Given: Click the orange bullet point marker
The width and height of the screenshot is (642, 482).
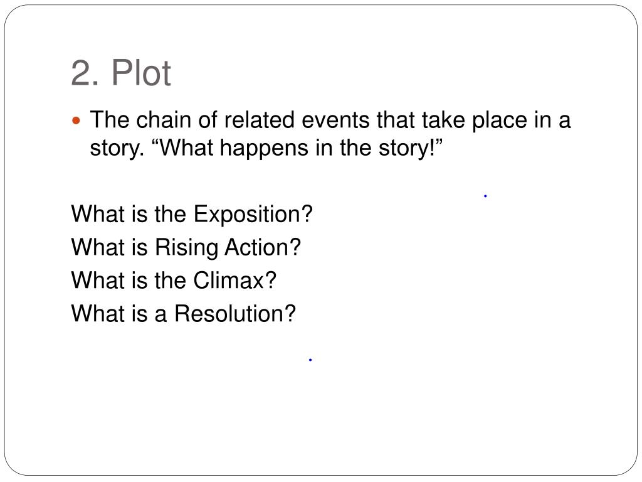Looking at the screenshot, I should click(76, 120).
